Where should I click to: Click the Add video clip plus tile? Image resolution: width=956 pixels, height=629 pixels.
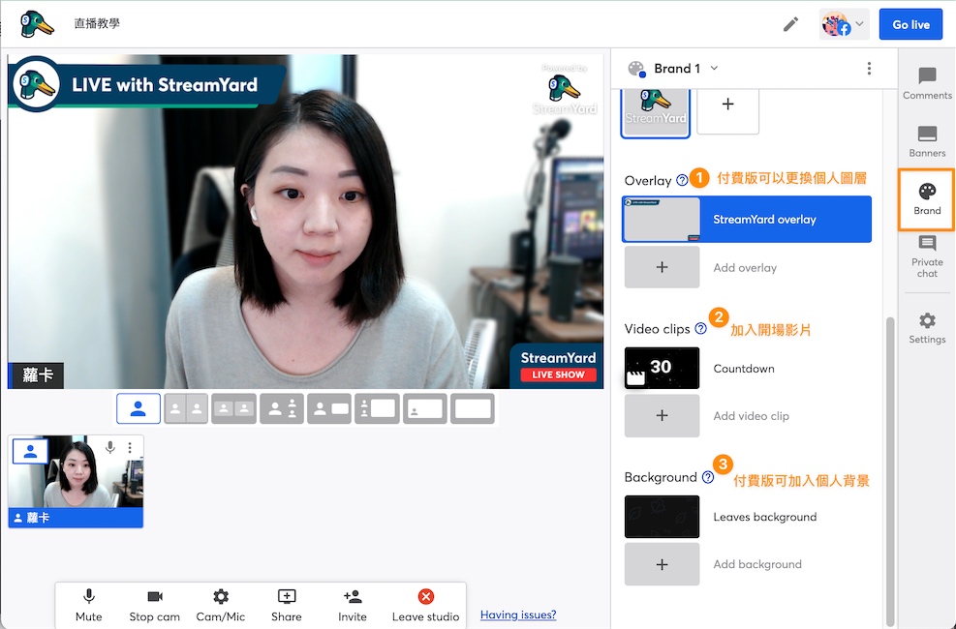[662, 416]
